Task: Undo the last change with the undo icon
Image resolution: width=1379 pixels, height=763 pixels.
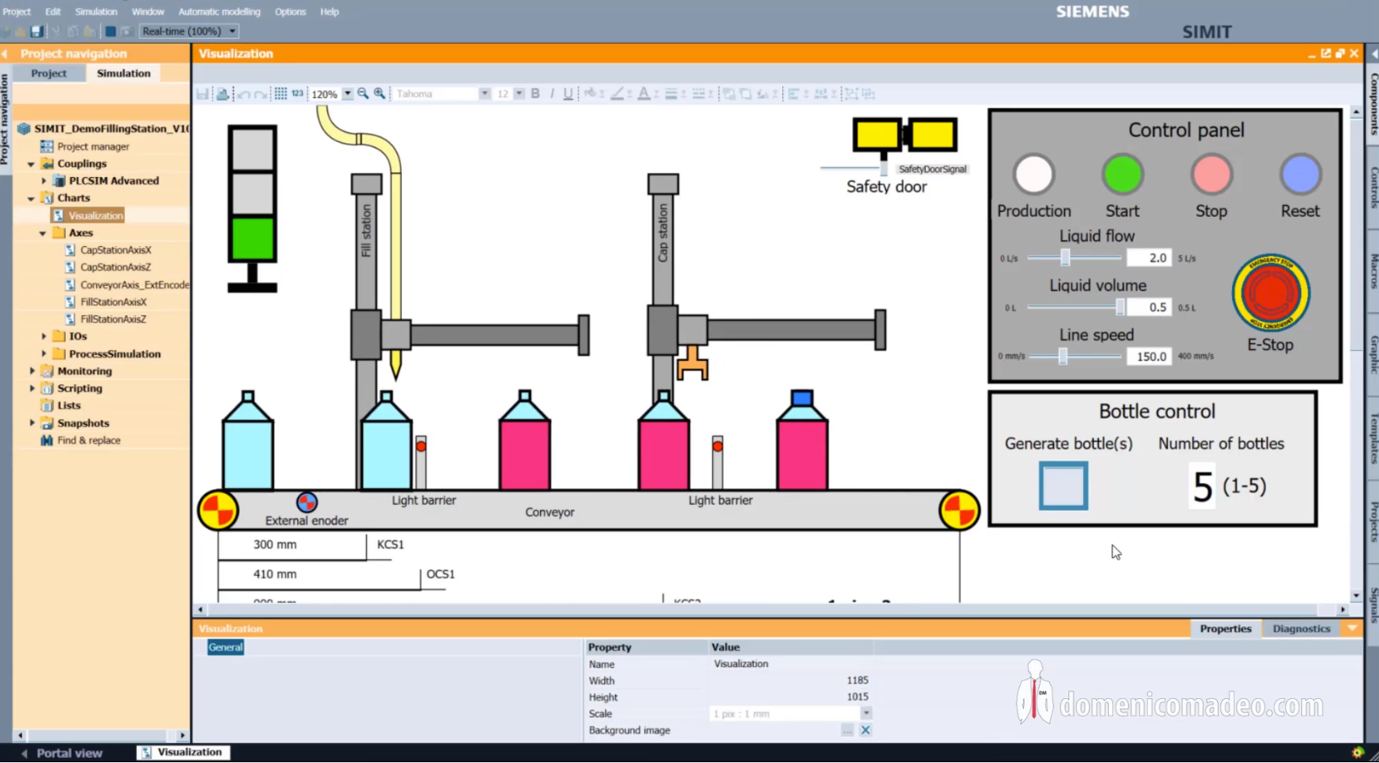Action: 244,94
